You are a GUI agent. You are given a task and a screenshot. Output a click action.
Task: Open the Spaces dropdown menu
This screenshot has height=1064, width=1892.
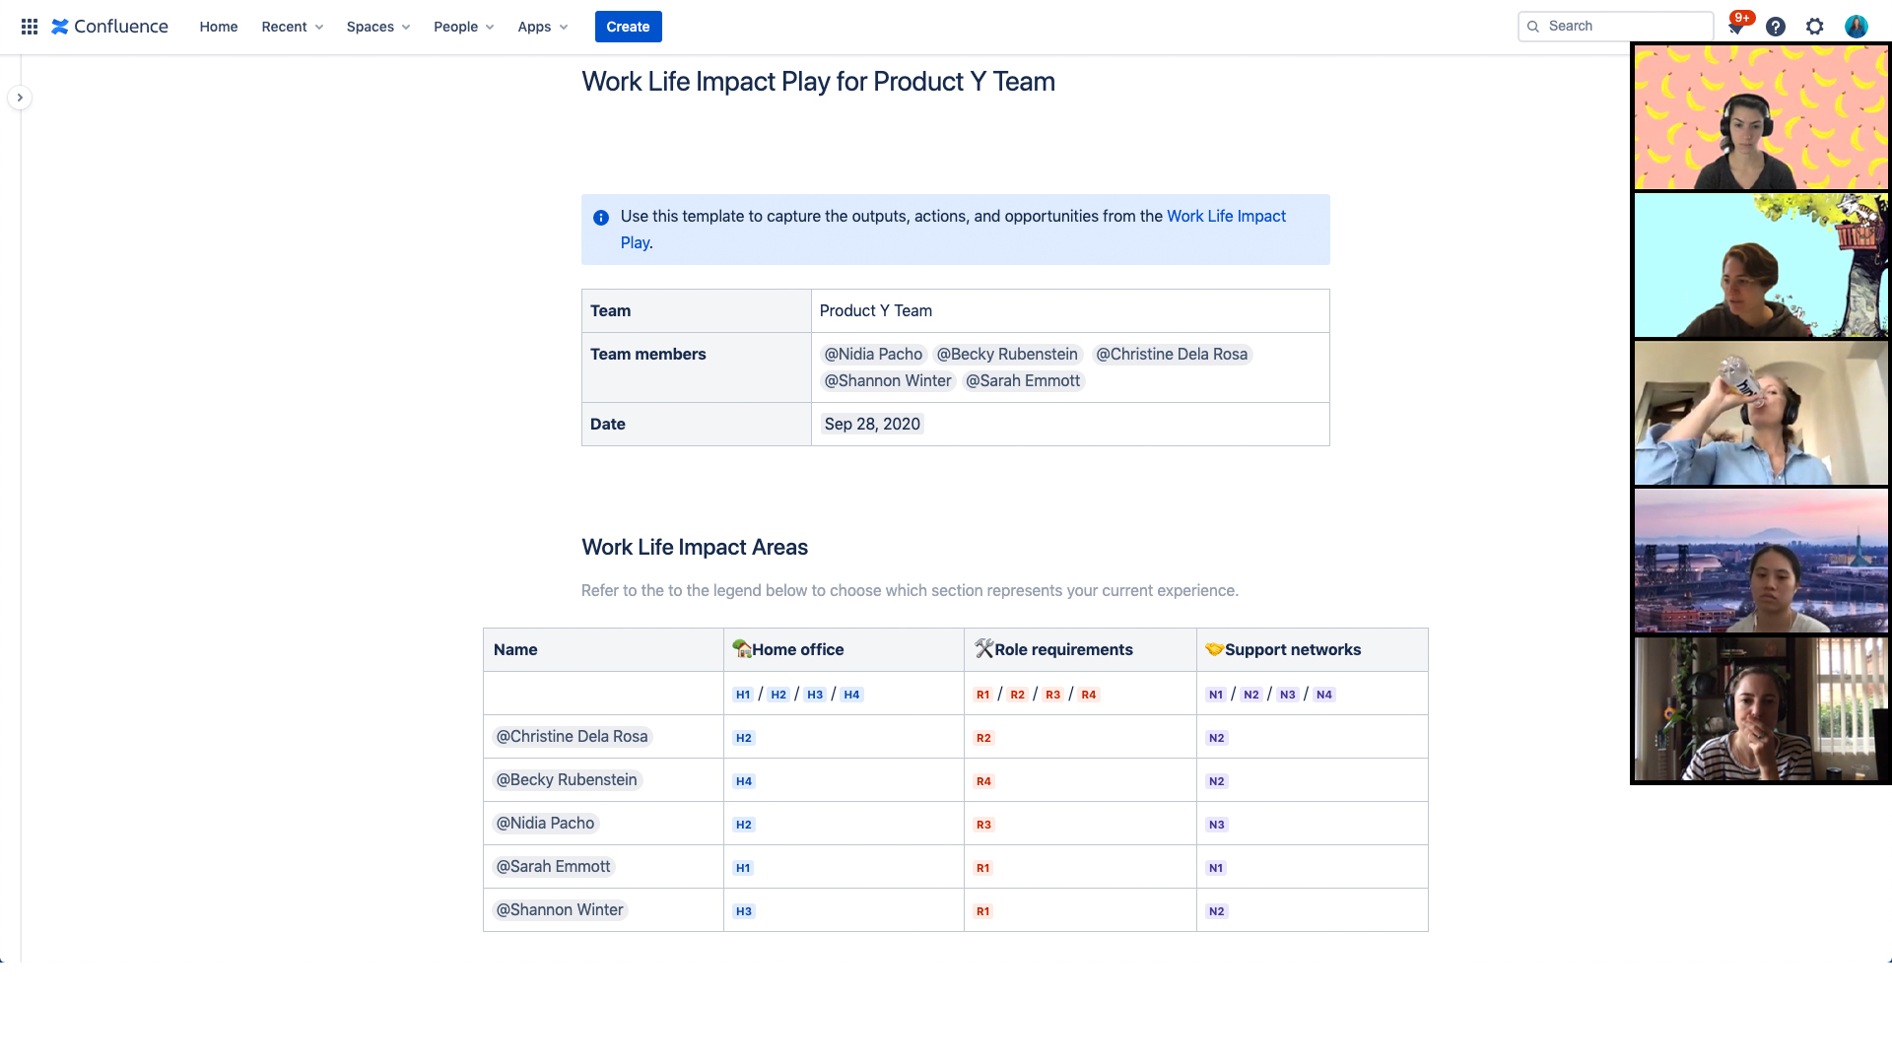[376, 26]
